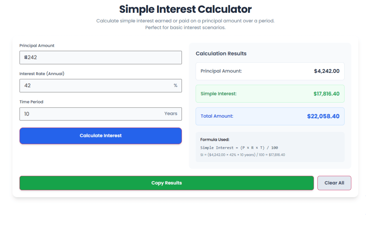Click the Time Period input field

[100, 114]
